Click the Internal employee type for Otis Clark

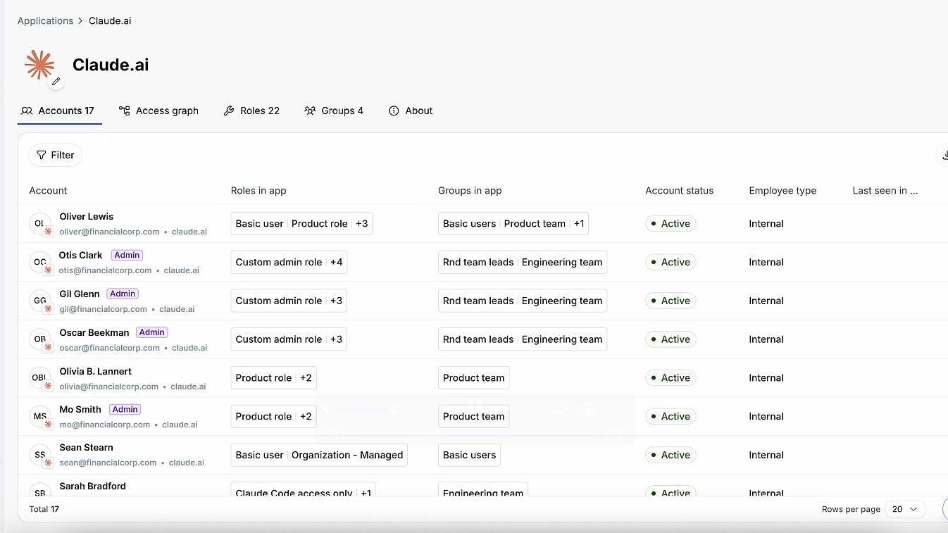click(766, 262)
